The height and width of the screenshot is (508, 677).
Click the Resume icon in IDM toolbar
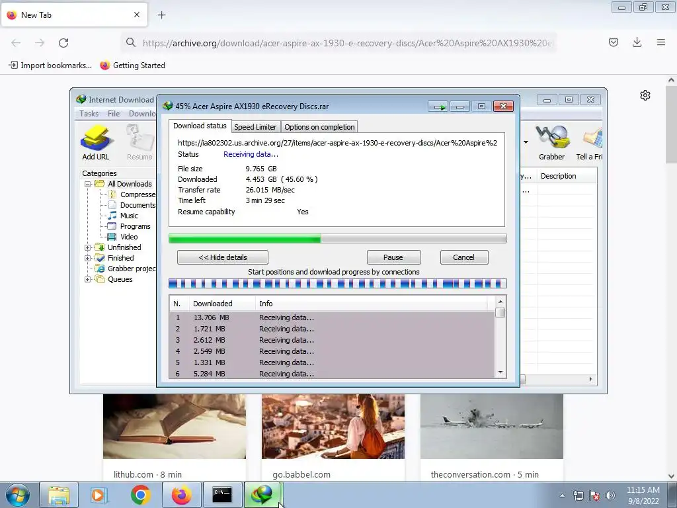pyautogui.click(x=139, y=143)
